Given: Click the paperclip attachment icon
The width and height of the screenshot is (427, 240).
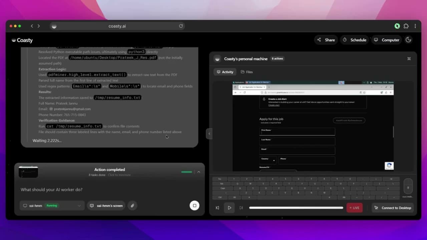Looking at the screenshot, I should [132, 206].
